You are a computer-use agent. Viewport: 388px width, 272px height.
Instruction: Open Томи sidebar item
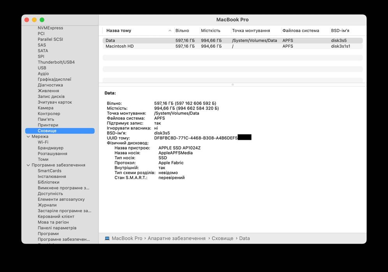[x=43, y=159]
